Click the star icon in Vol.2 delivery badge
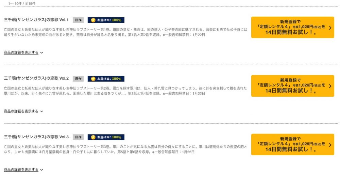Viewport: 340px width, 179px height. click(93, 79)
